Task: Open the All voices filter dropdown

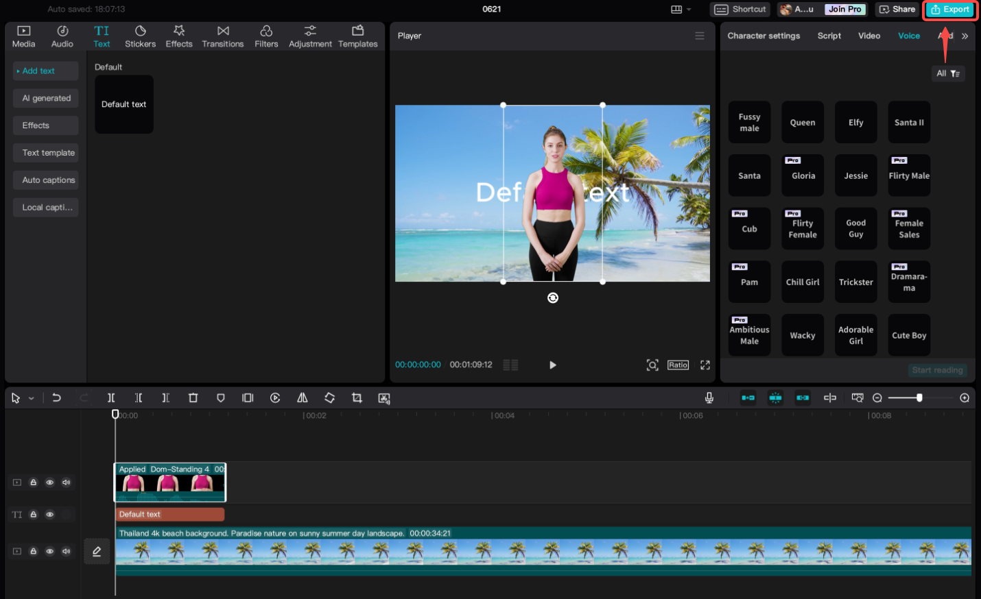Action: [x=947, y=73]
